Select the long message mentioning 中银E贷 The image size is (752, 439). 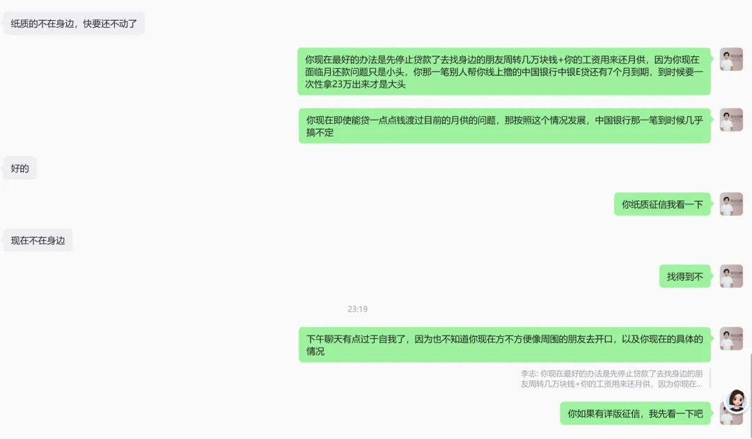[504, 72]
